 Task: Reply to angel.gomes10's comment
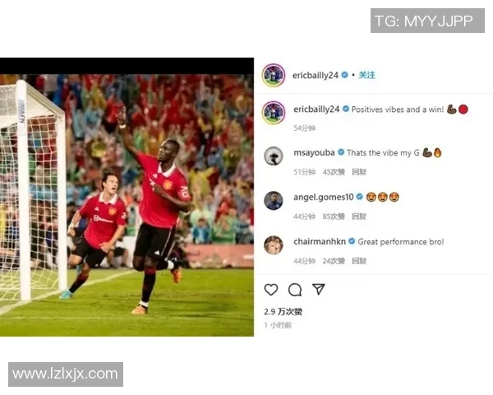359,216
